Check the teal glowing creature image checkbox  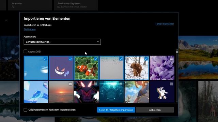click(121, 84)
